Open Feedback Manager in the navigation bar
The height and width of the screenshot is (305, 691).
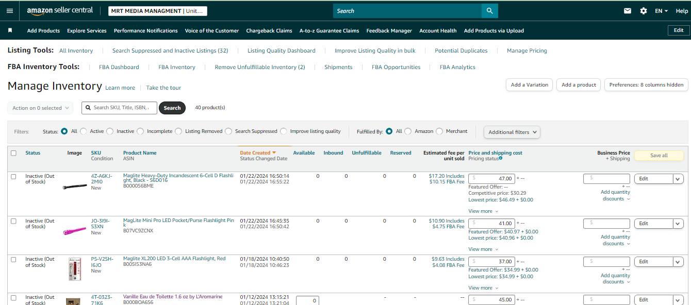click(389, 31)
